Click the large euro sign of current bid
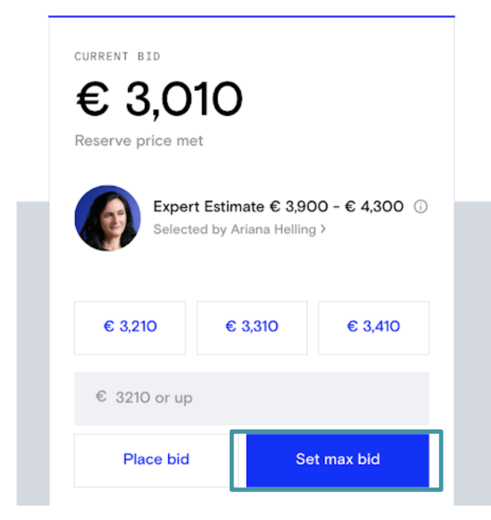This screenshot has height=520, width=491. point(92,99)
